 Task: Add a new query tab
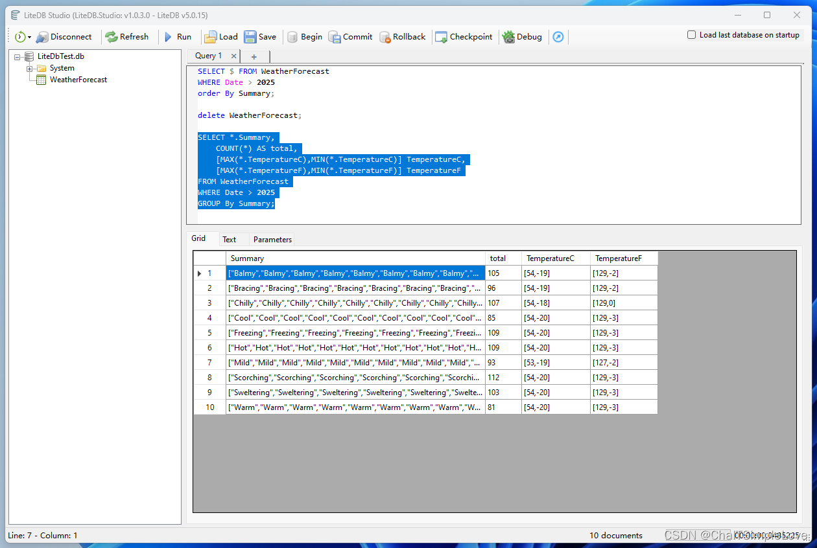254,56
